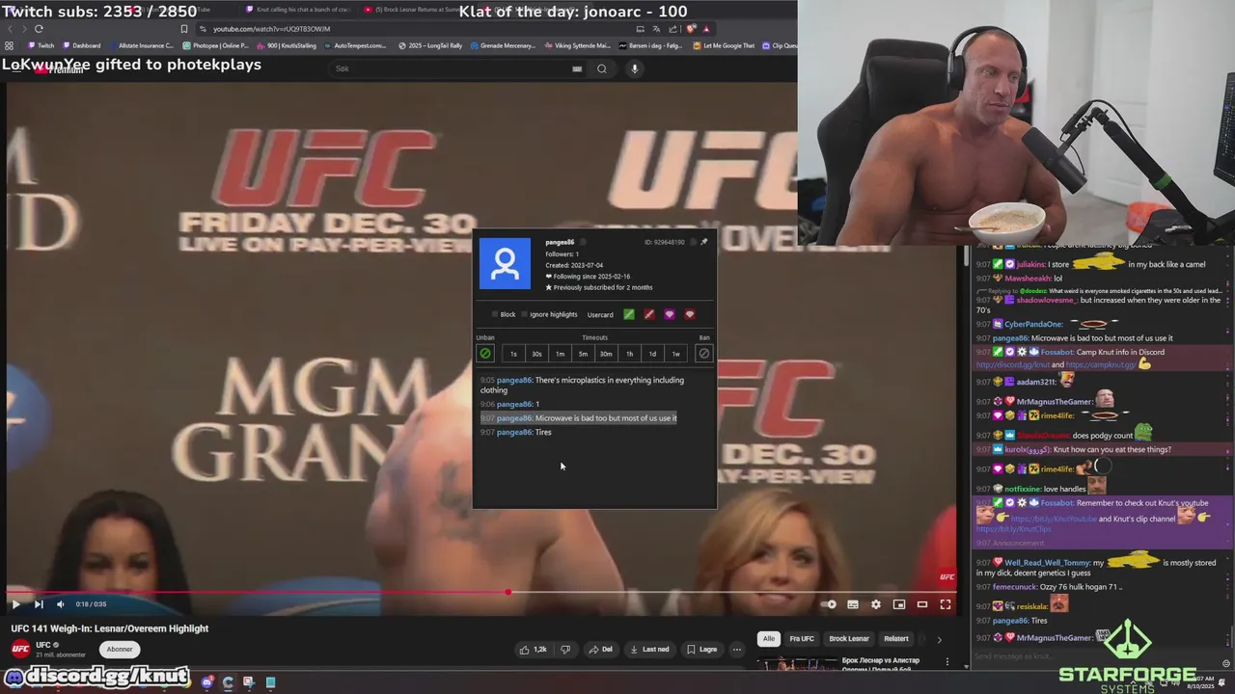Timeout pangea86 for 1w
The height and width of the screenshot is (694, 1235).
coord(675,354)
